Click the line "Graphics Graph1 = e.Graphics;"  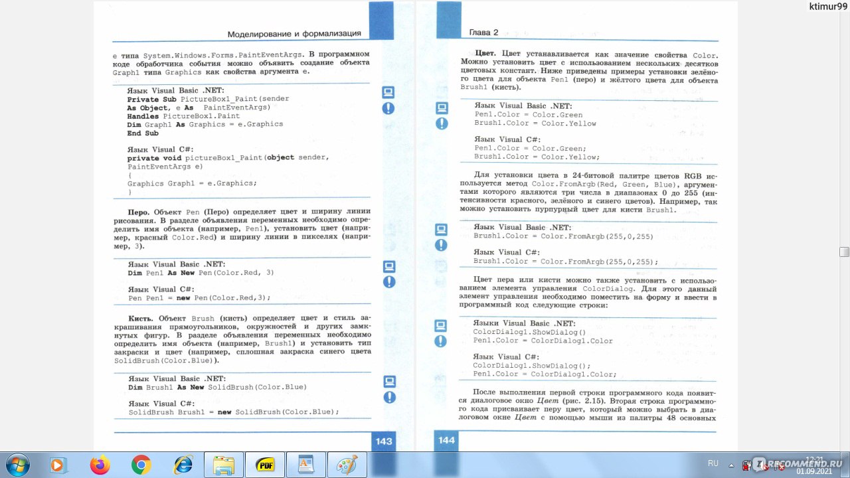[x=192, y=183]
